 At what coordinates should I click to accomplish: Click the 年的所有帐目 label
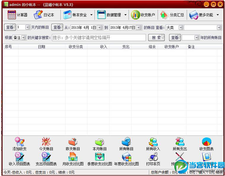click(211, 38)
